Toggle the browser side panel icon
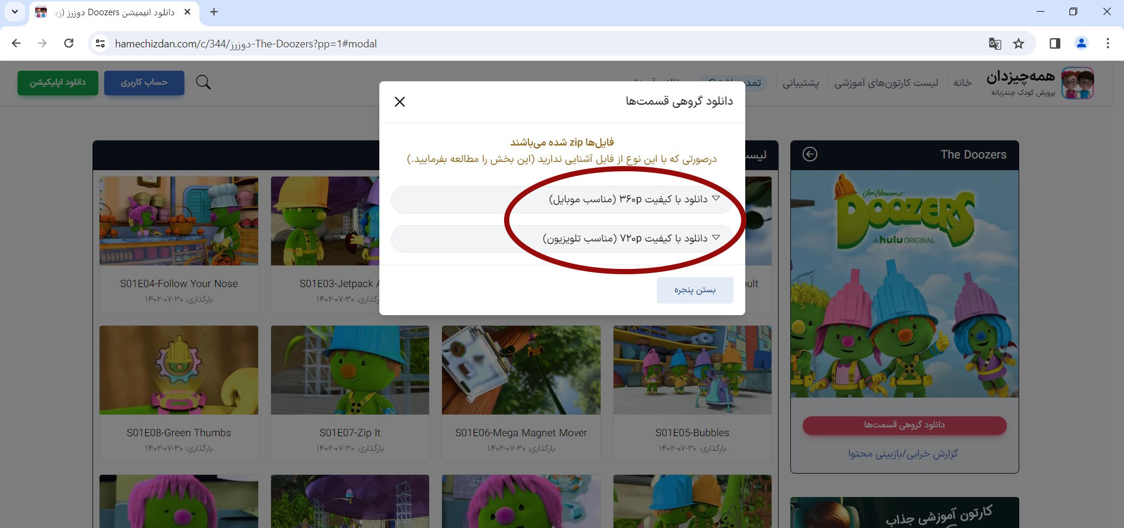 [x=1055, y=43]
